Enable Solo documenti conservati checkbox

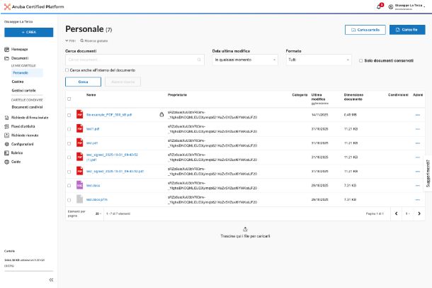coord(361,61)
